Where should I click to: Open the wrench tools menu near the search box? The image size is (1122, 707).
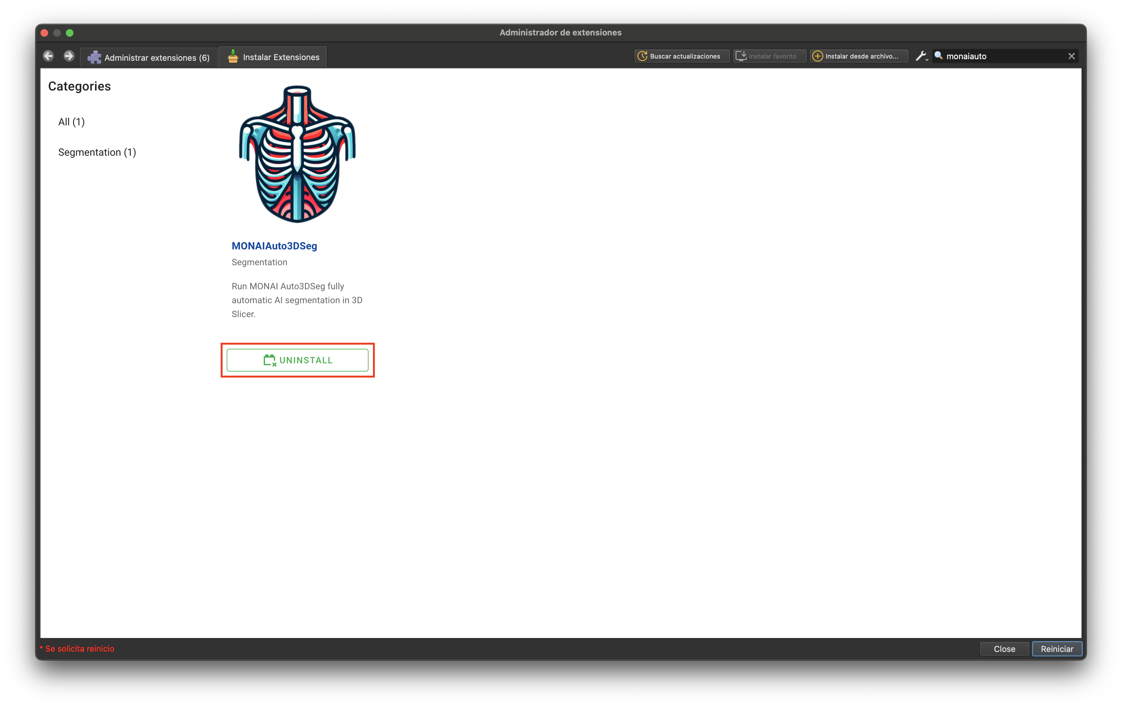[922, 55]
